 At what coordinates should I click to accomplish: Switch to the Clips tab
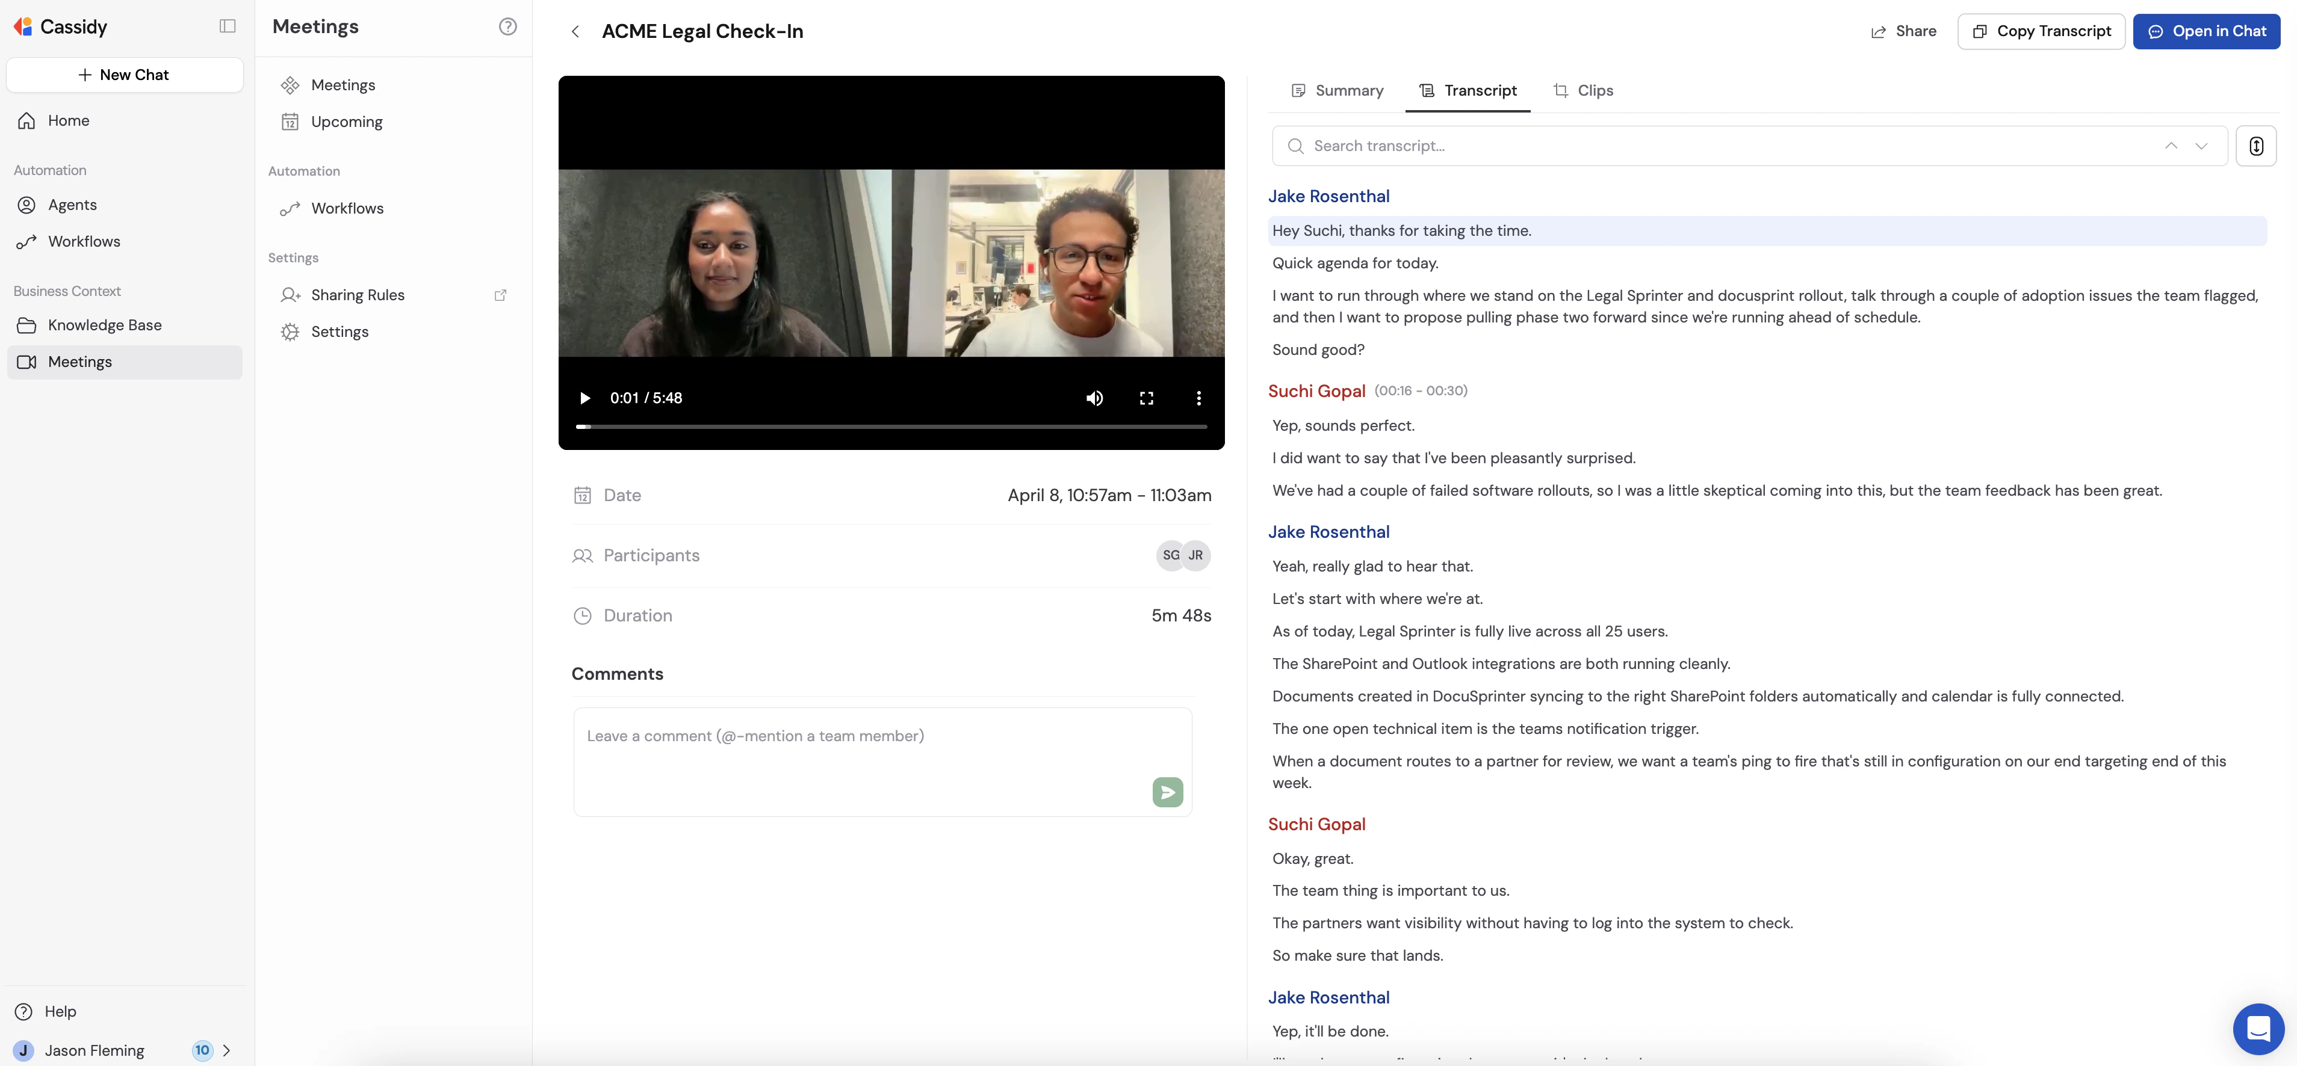(1584, 90)
